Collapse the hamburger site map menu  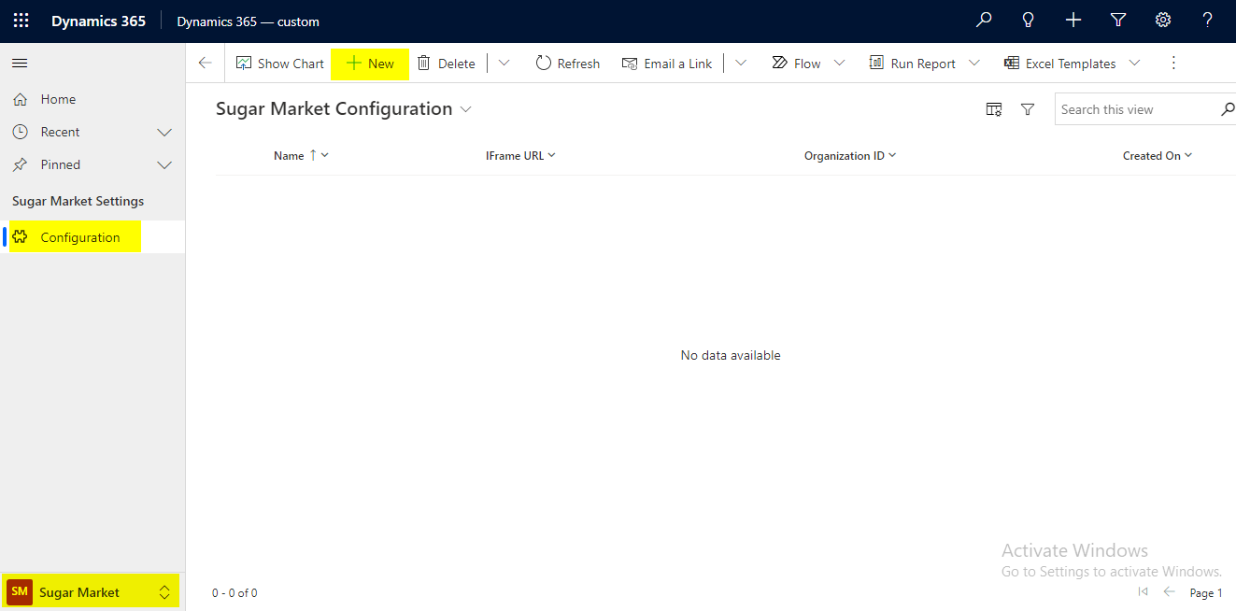(x=20, y=64)
